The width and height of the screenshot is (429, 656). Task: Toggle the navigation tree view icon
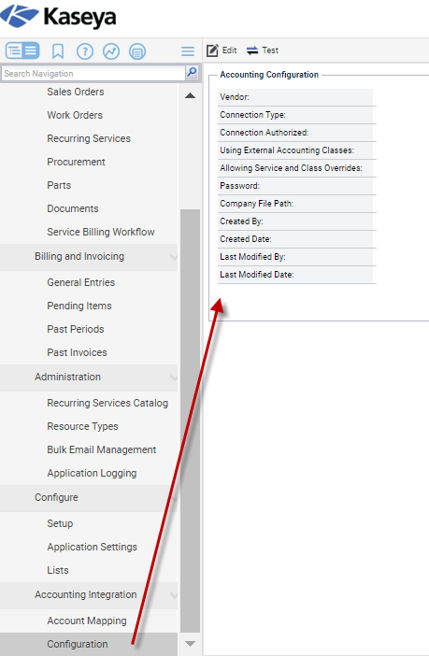pyautogui.click(x=22, y=51)
